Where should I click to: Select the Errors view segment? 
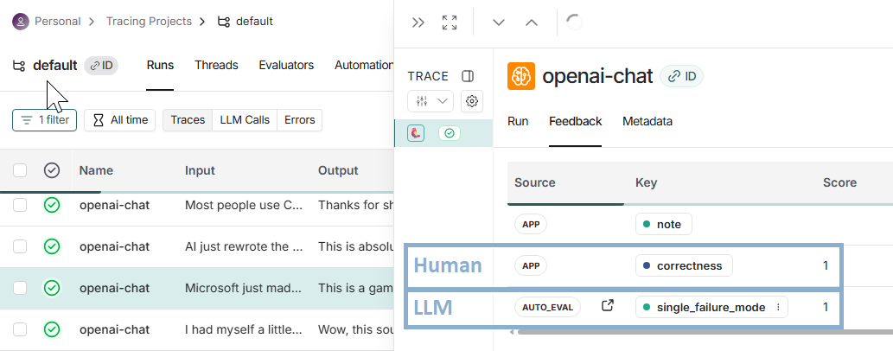click(x=300, y=120)
